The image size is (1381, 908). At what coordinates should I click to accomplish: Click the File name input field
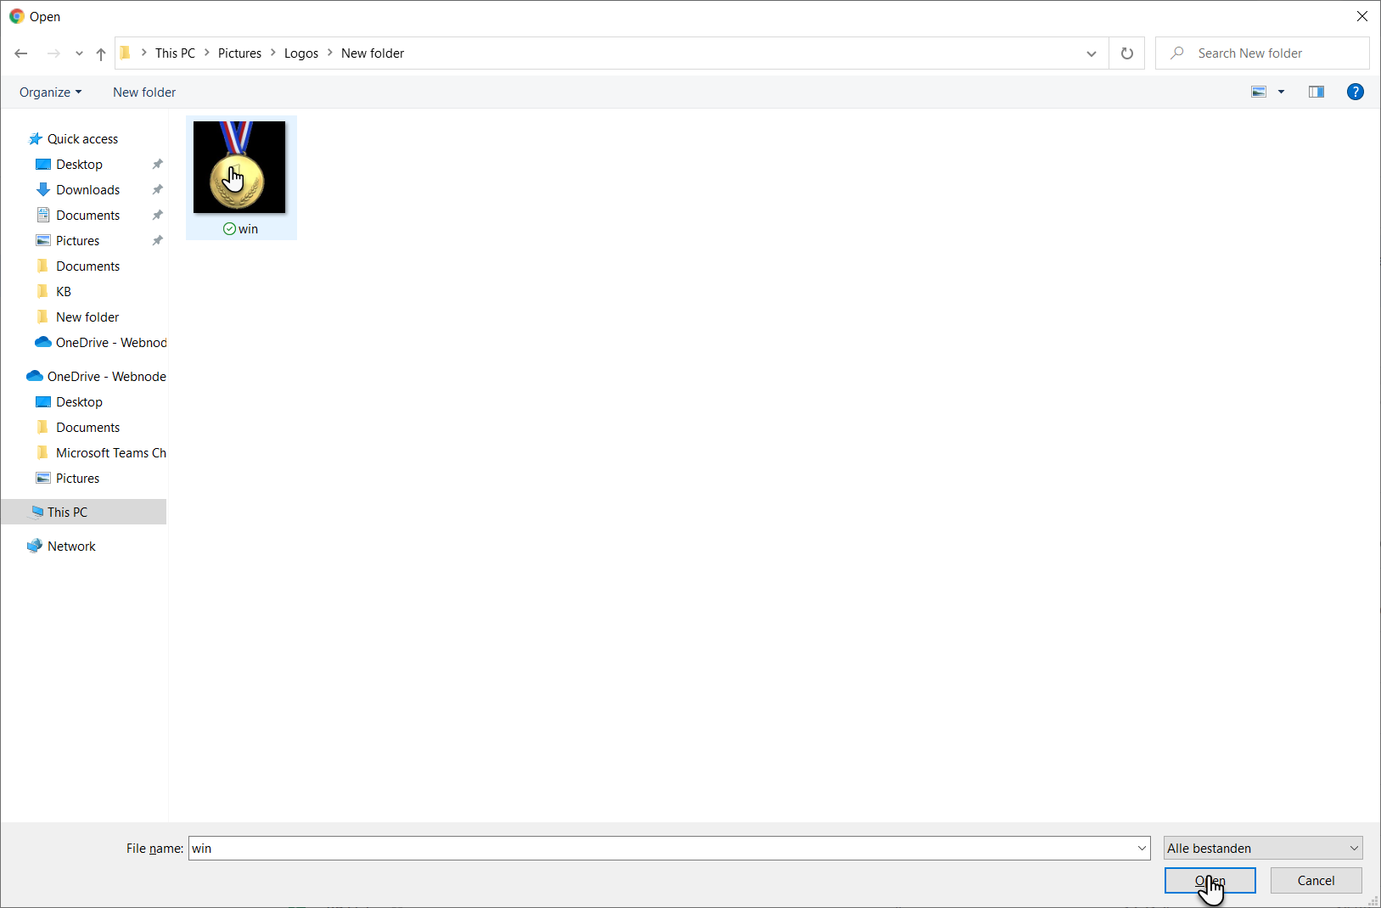(661, 849)
